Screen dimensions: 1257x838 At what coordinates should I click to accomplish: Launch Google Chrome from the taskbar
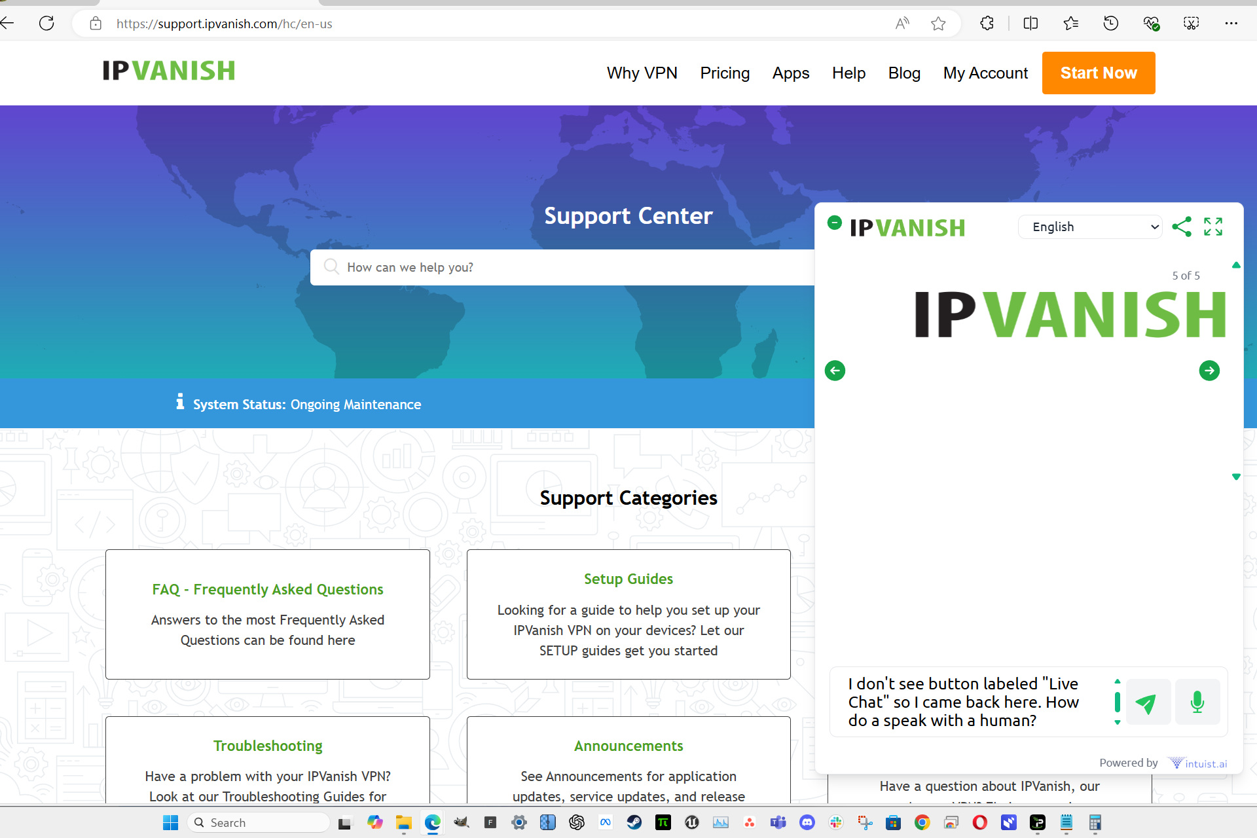tap(922, 822)
